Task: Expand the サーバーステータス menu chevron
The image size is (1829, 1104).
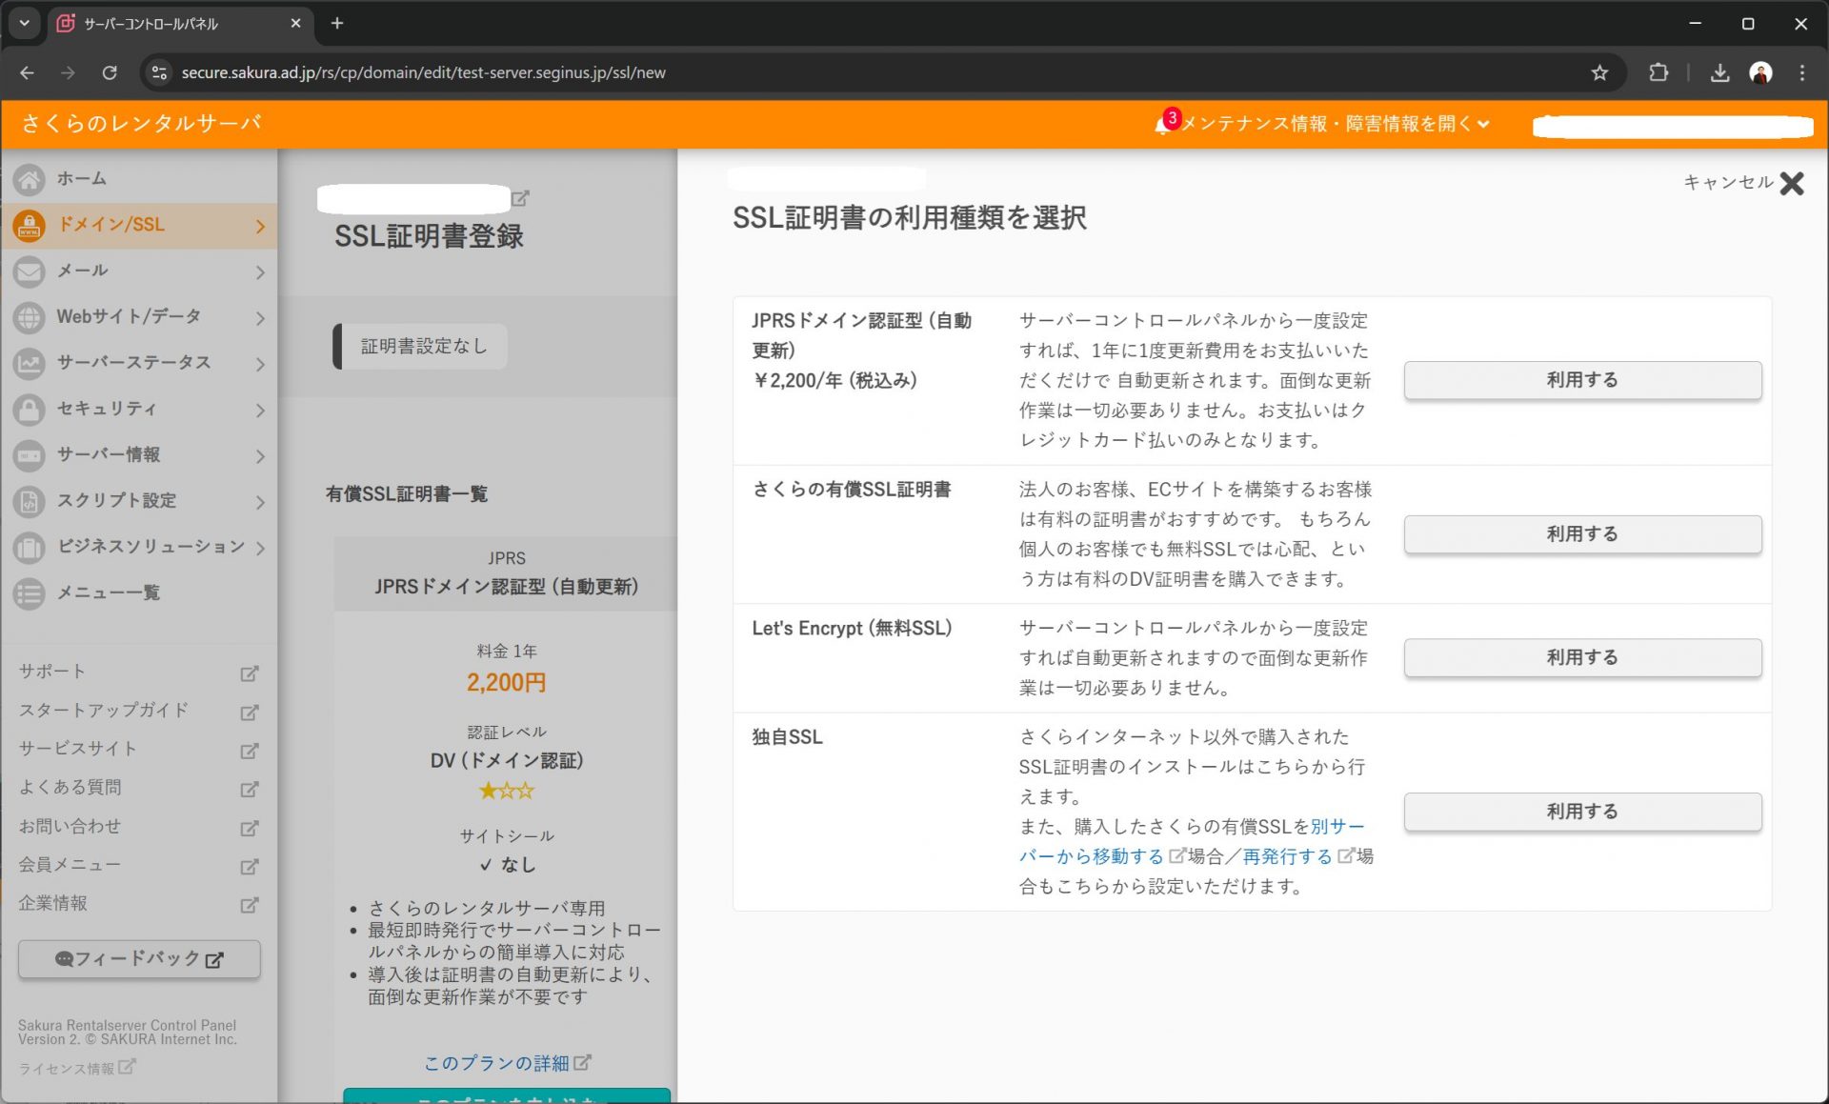Action: 260,364
